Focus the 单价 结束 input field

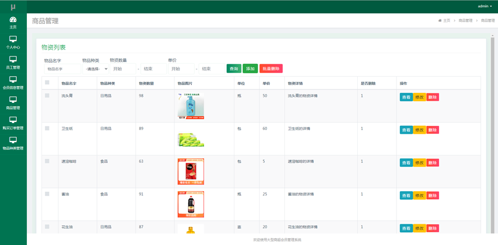[x=212, y=69]
